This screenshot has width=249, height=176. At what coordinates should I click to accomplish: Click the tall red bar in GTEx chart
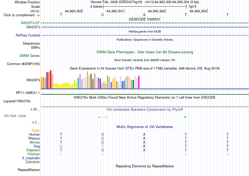click(51, 79)
